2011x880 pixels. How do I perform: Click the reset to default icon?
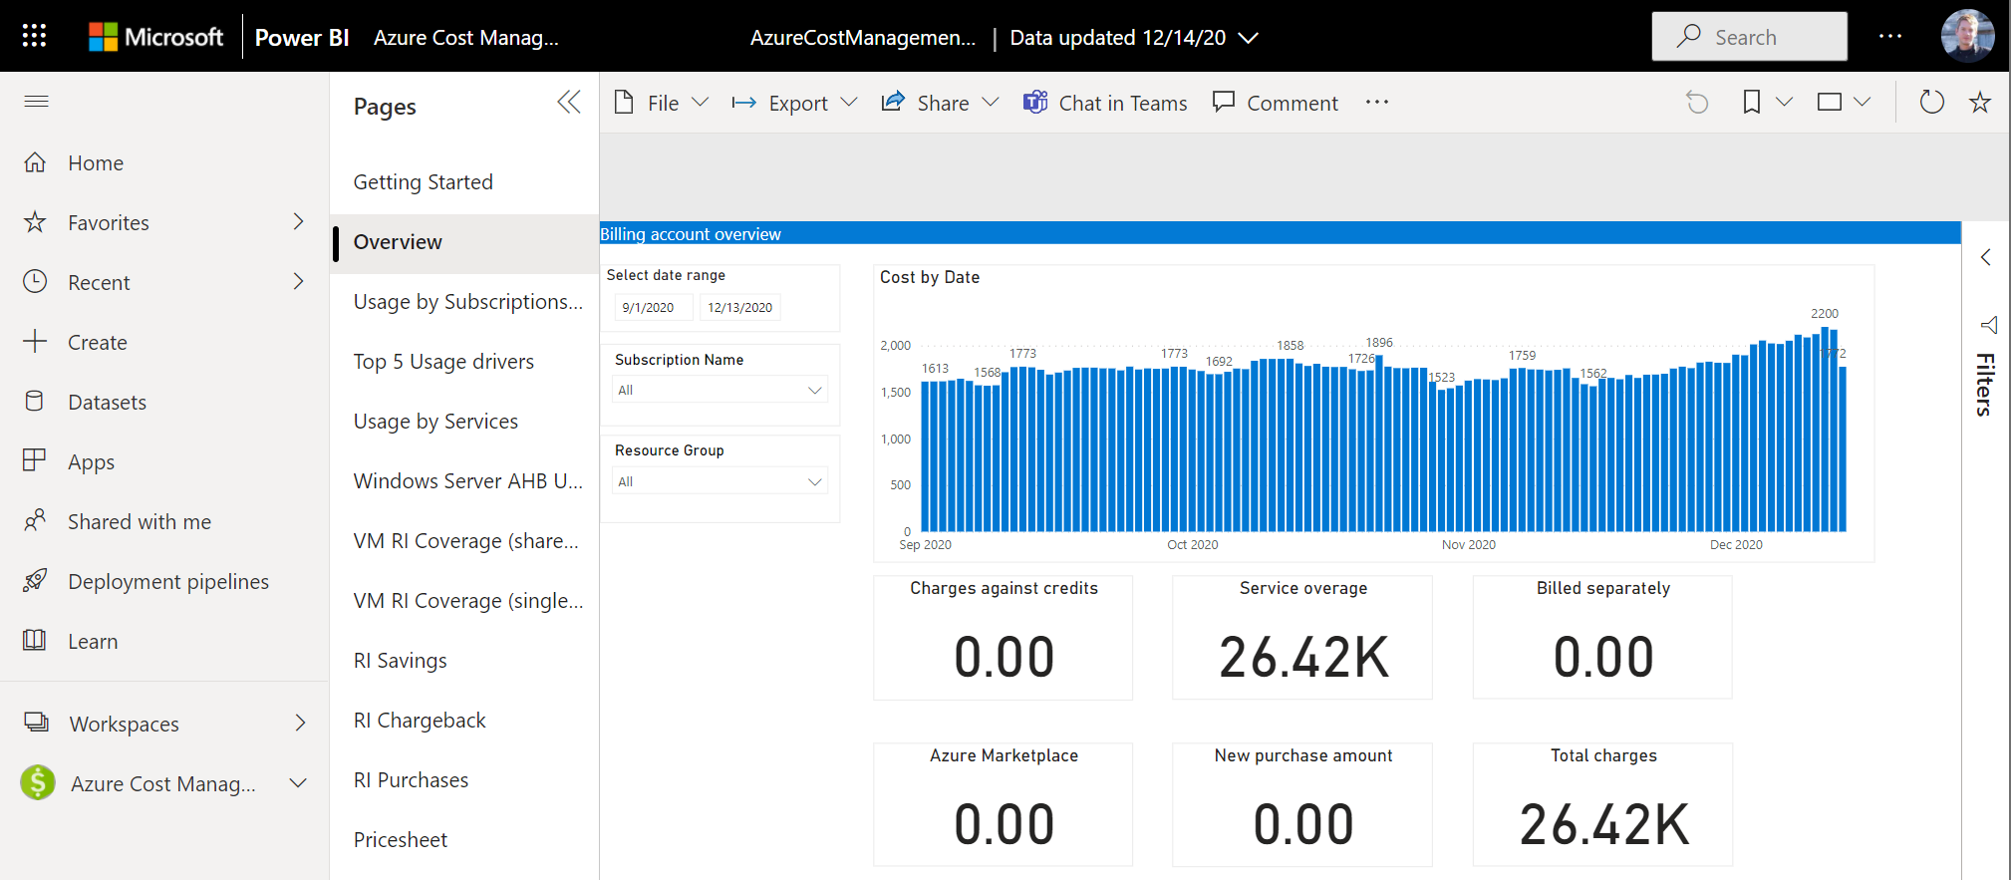click(1697, 102)
